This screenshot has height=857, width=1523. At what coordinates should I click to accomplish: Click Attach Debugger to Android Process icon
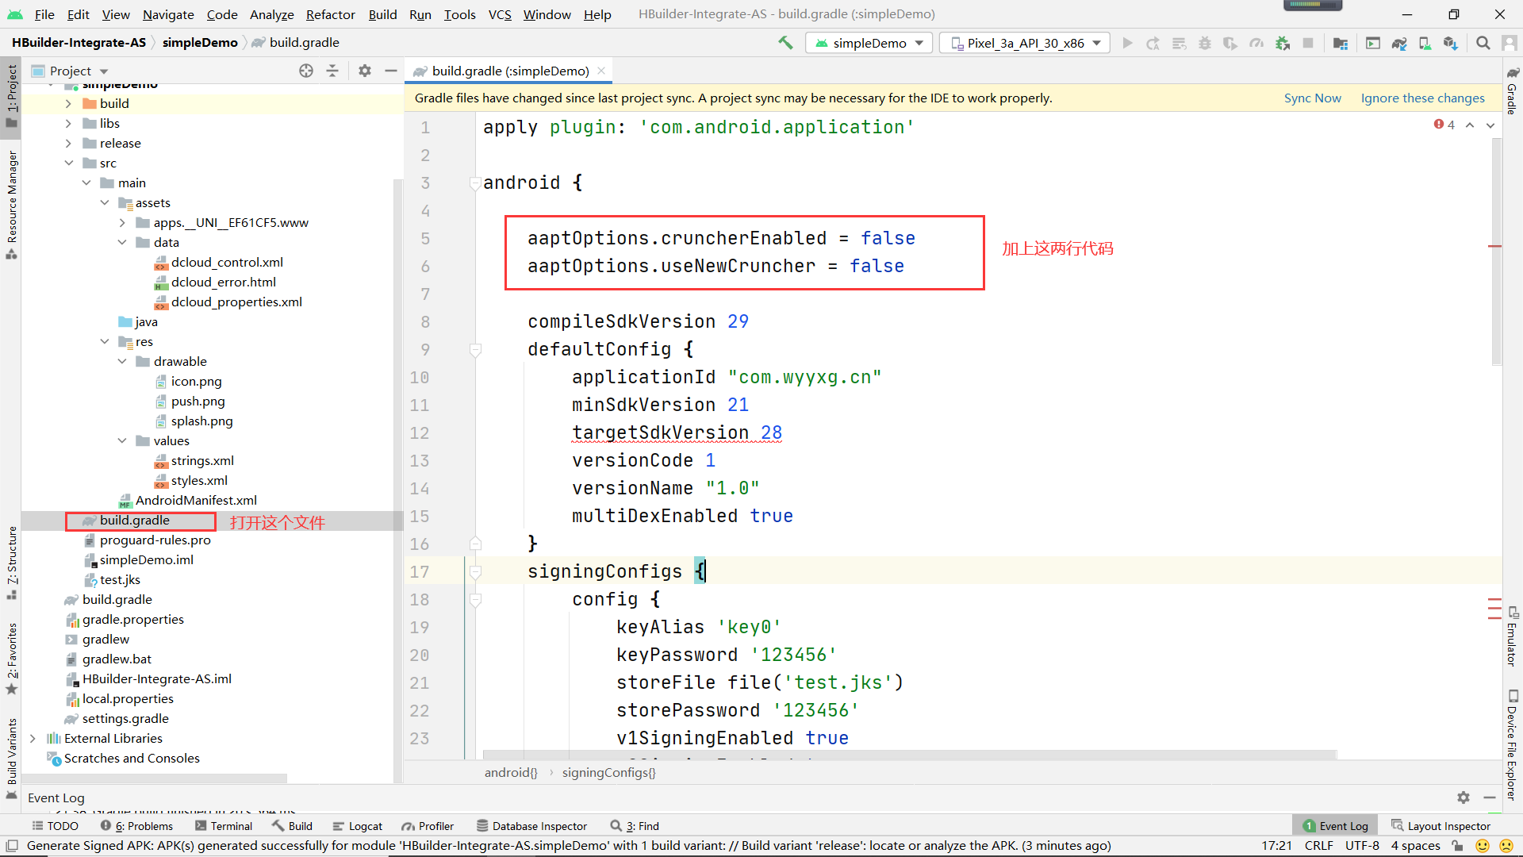[x=1283, y=43]
